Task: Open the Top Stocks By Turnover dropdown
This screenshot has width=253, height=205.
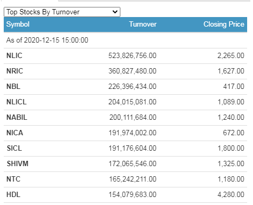Action: coord(62,12)
